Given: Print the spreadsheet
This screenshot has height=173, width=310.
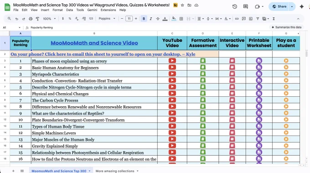Looking at the screenshot, I should [31, 19].
